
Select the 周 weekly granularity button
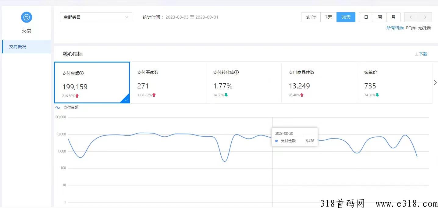click(379, 17)
